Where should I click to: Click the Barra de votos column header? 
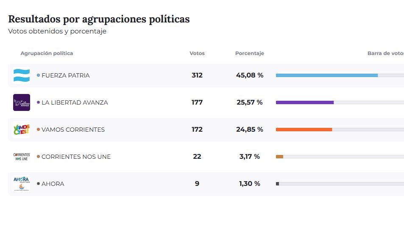(x=385, y=53)
